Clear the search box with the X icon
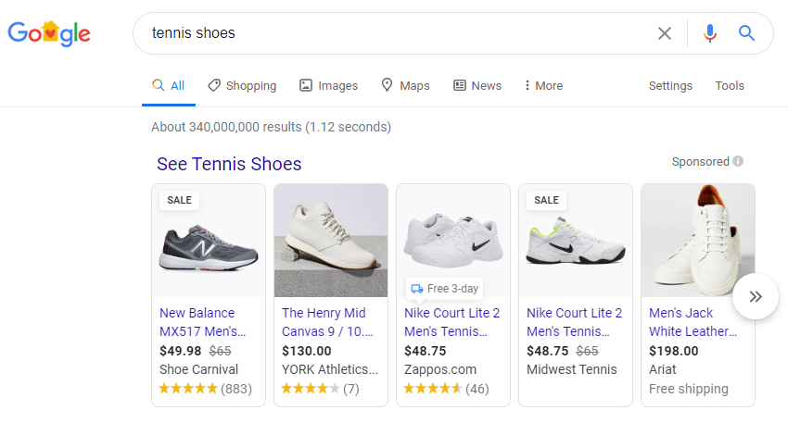Screen dimensions: 788x423 pos(665,33)
